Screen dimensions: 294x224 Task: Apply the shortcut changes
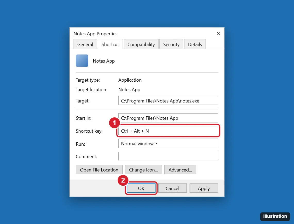204,188
